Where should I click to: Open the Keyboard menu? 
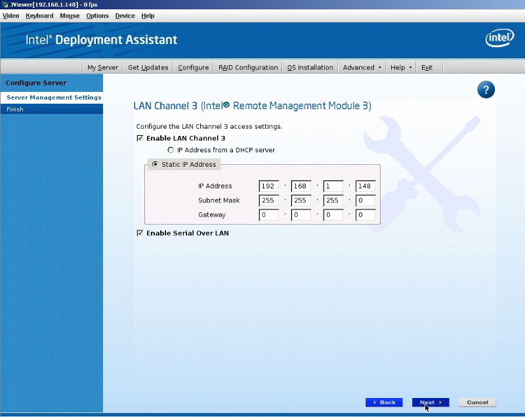tap(39, 16)
